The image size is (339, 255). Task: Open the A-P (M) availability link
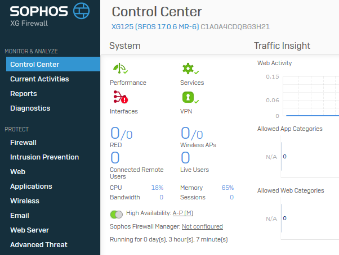coord(182,213)
